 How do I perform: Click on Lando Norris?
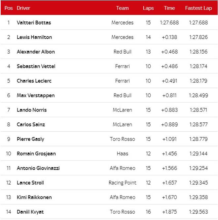[32, 110]
